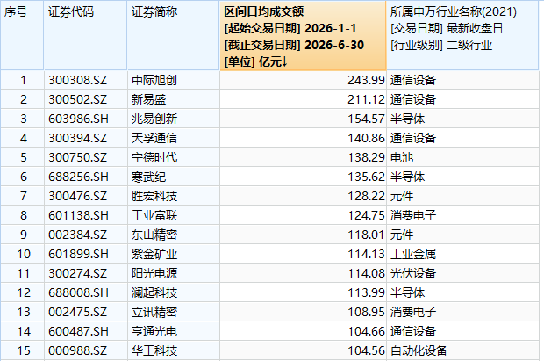
Task: Select stock code 000988.SZ
Action: pyautogui.click(x=78, y=350)
